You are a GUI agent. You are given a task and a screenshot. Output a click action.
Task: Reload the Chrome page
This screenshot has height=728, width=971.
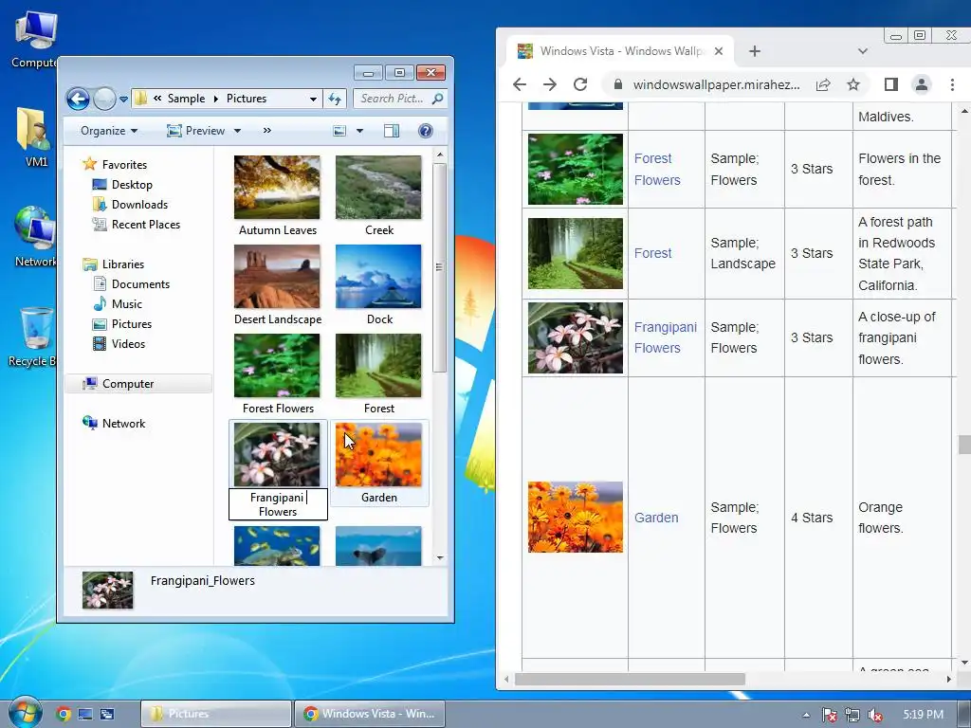pyautogui.click(x=579, y=84)
